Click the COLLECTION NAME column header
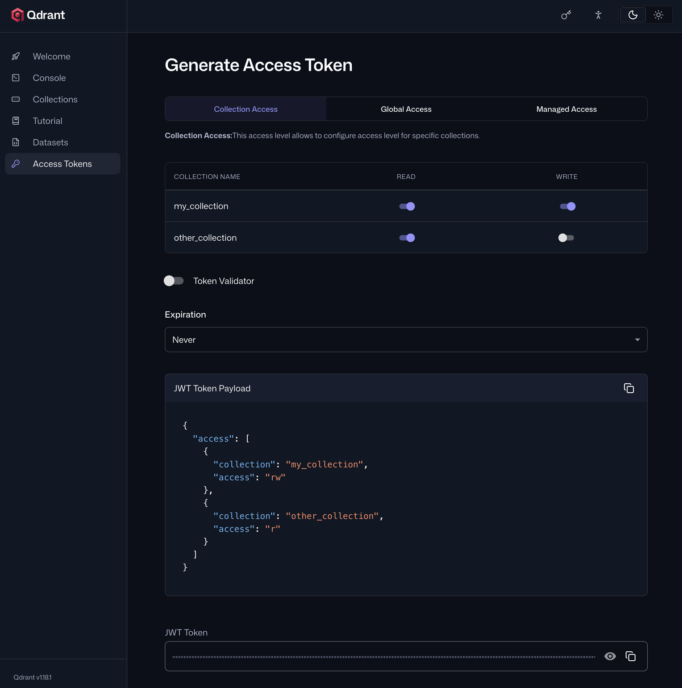 (x=207, y=176)
